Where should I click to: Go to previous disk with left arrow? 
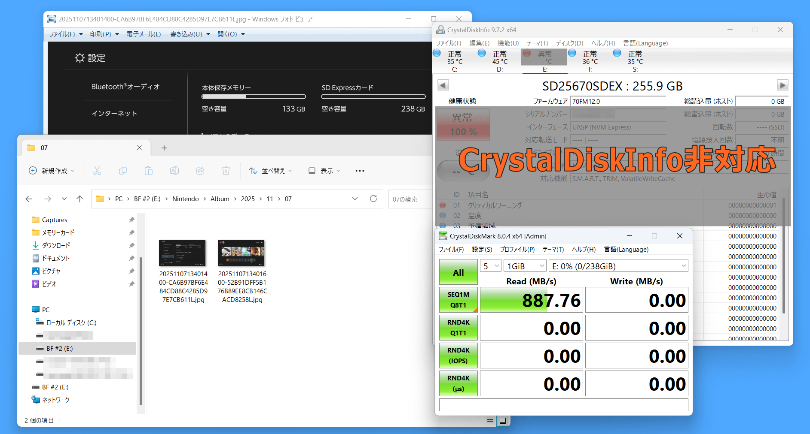point(443,85)
